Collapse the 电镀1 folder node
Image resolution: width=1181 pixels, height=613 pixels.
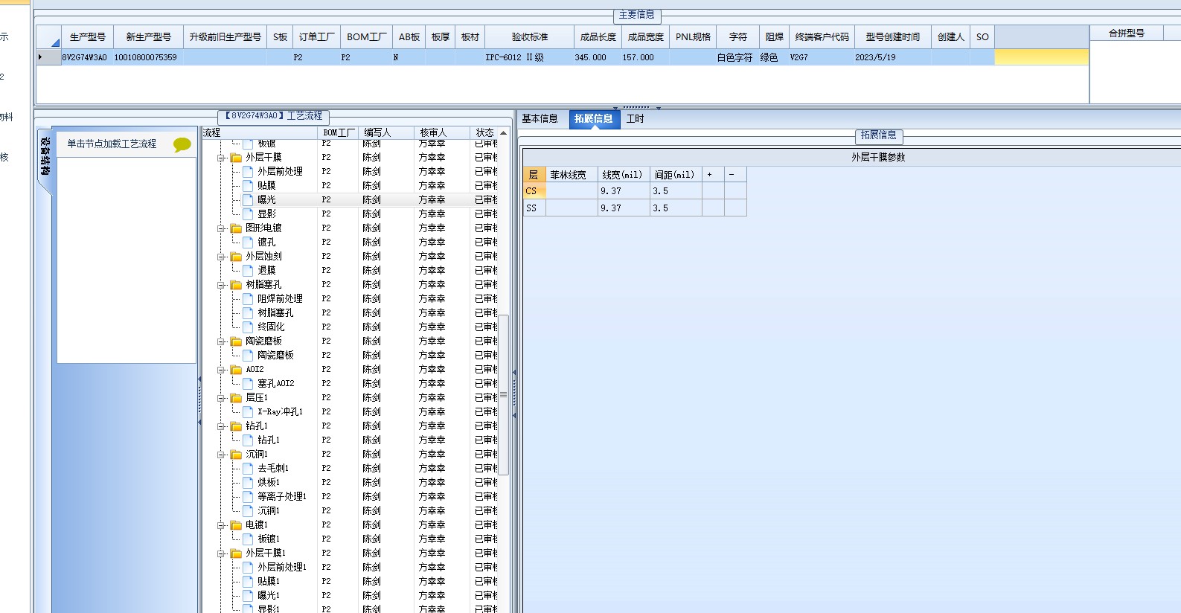(x=221, y=525)
